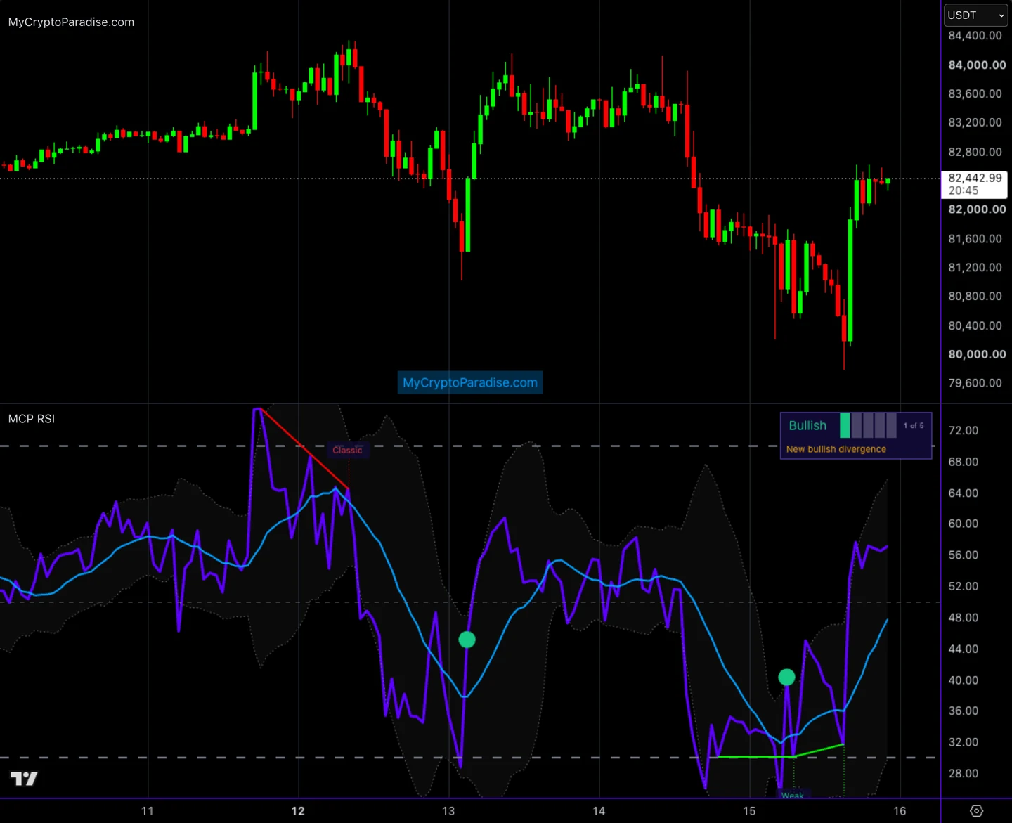
Task: Click the red 'Classic' divergence label
Action: [x=347, y=450]
